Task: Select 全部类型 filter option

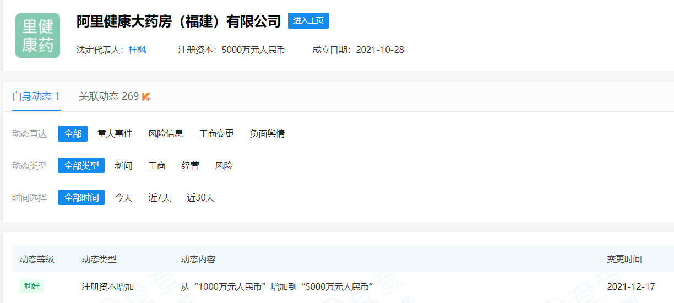Action: [81, 165]
